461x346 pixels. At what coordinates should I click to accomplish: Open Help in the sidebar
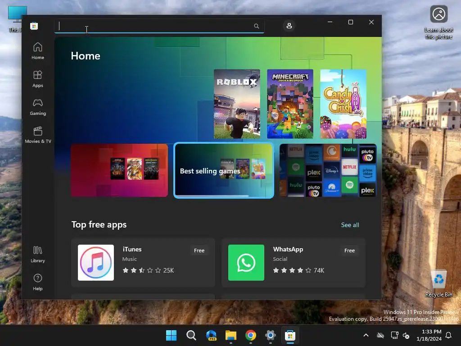pos(38,282)
